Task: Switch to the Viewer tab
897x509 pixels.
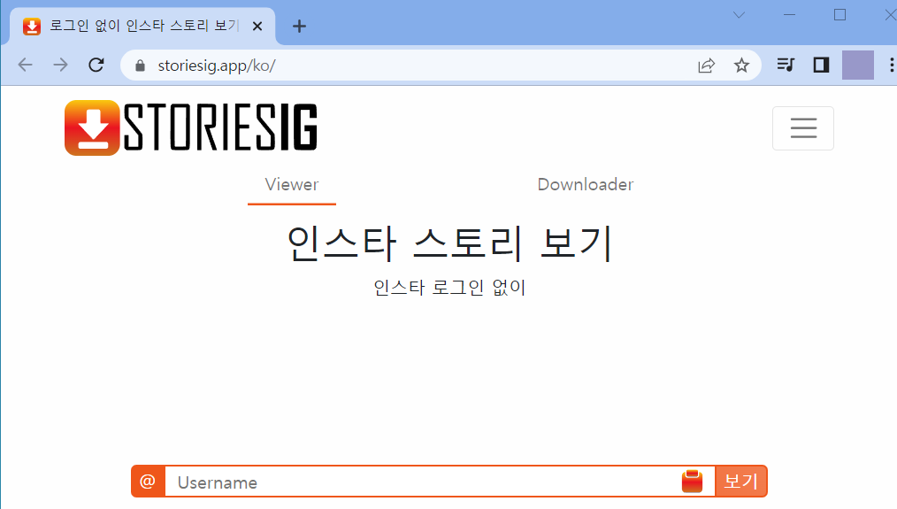Action: [x=292, y=185]
